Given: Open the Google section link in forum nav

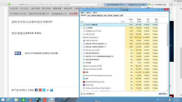Looking at the screenshot, I should click(59, 14).
